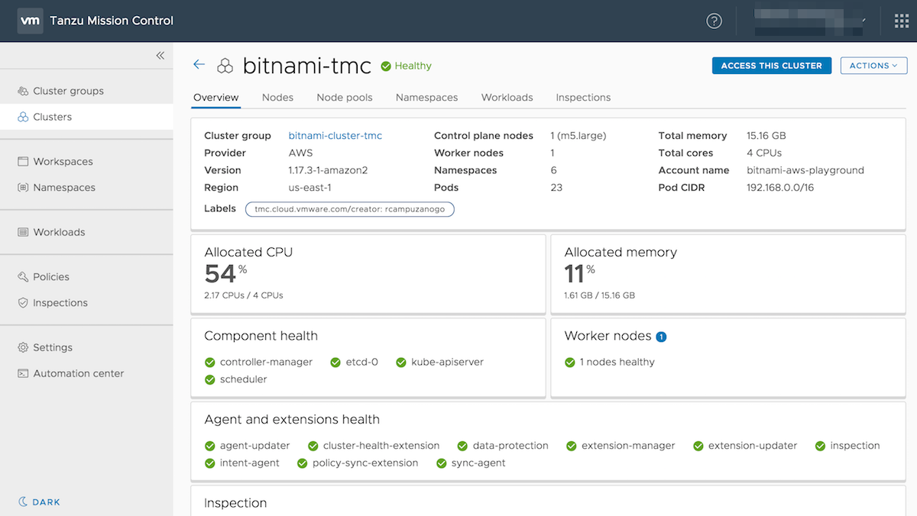Open the apps grid menu icon
The width and height of the screenshot is (917, 516).
pyautogui.click(x=901, y=21)
